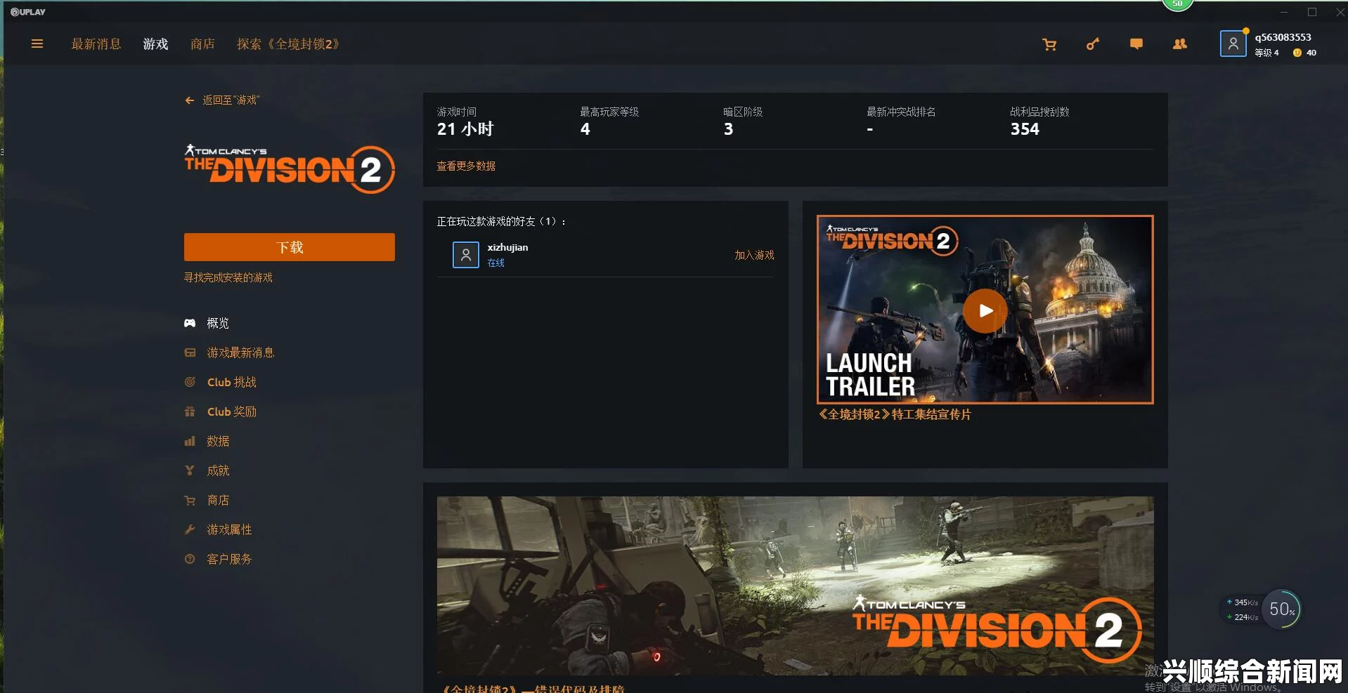Click 返回至"游戏" link

(x=231, y=100)
